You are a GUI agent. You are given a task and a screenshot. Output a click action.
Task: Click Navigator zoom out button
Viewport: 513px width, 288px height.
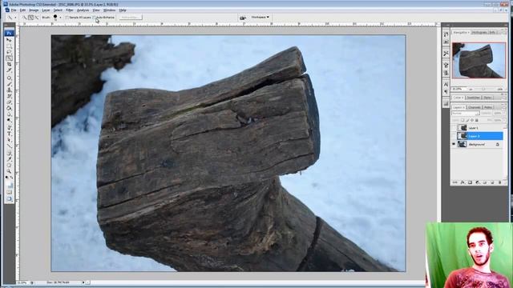coord(471,89)
